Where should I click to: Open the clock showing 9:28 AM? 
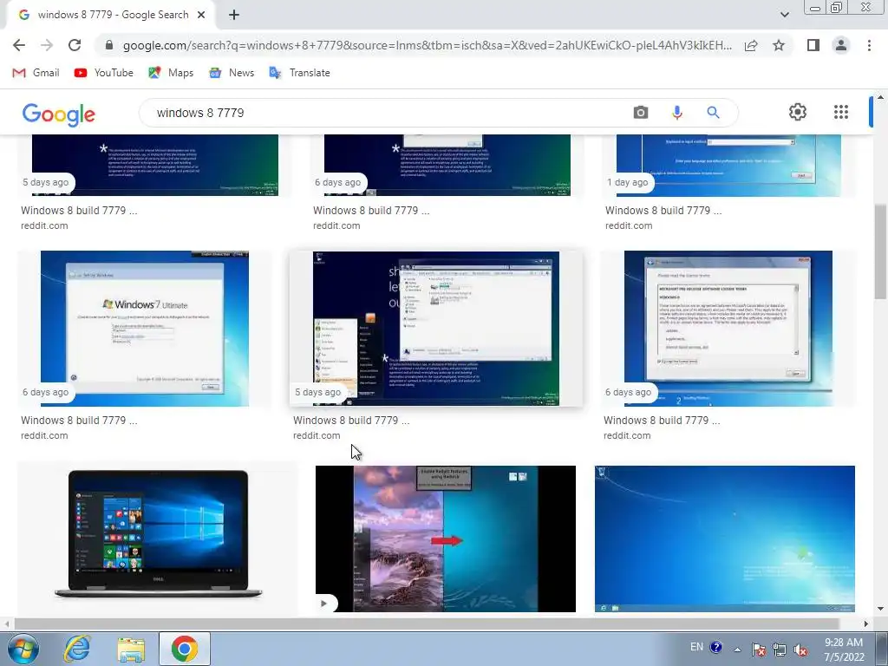pyautogui.click(x=844, y=650)
